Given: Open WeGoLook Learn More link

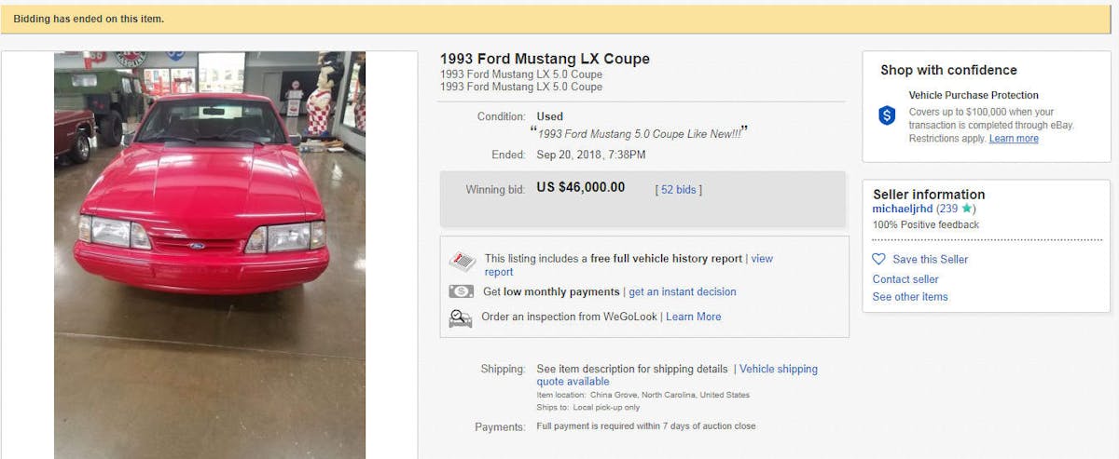Looking at the screenshot, I should tap(693, 317).
